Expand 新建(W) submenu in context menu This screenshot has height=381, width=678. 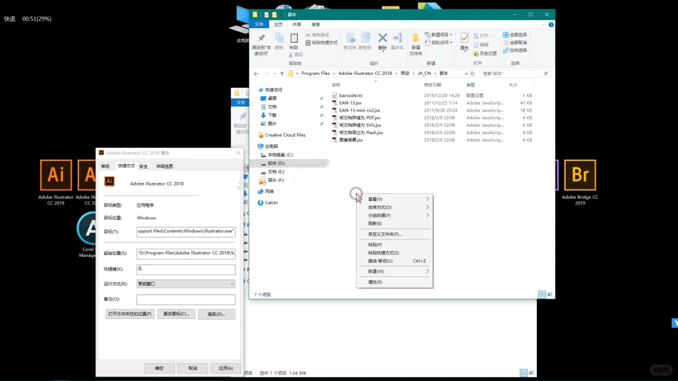pos(394,271)
